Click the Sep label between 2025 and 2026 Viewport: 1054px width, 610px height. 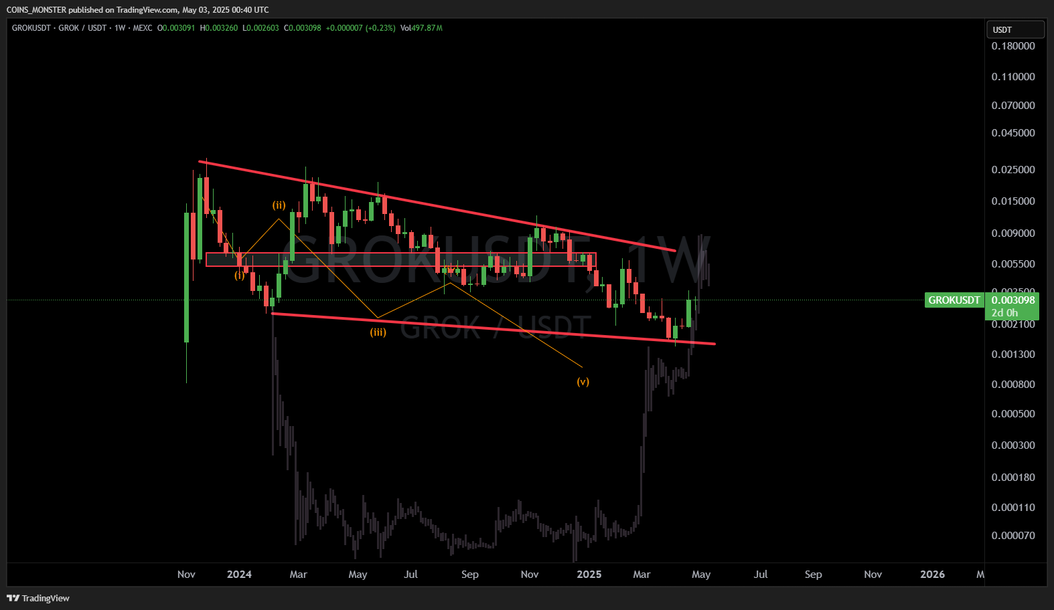814,575
